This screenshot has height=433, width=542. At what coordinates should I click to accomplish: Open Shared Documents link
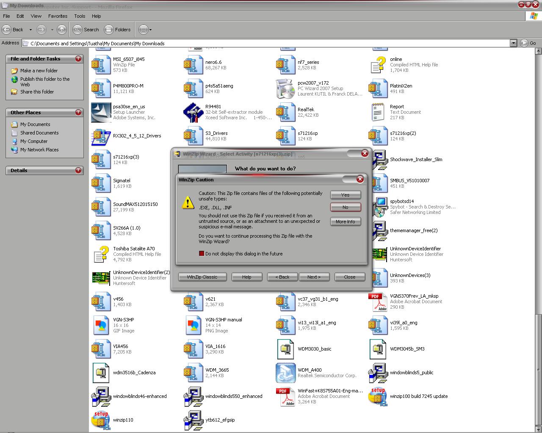[x=39, y=133]
